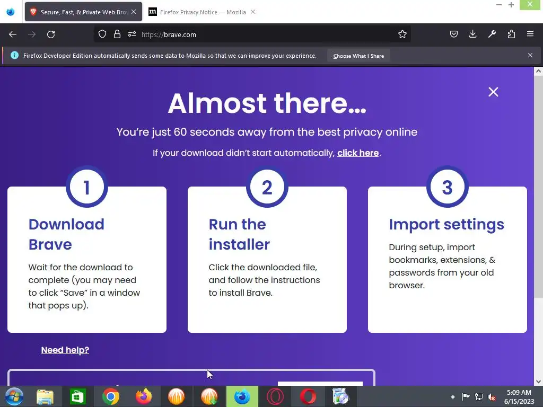Click the Firefox View icon

click(x=11, y=12)
